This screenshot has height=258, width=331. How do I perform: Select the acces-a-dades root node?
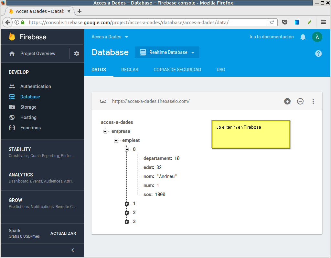coord(117,122)
